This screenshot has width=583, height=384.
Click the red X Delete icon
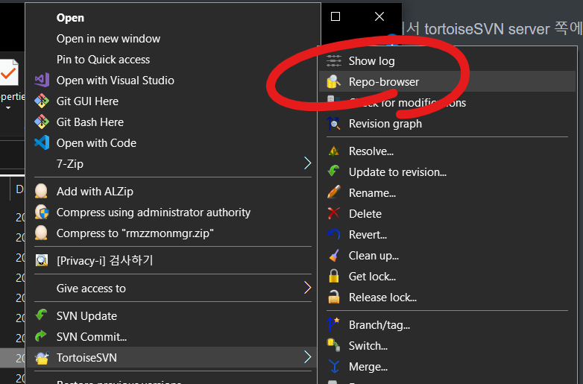click(333, 213)
